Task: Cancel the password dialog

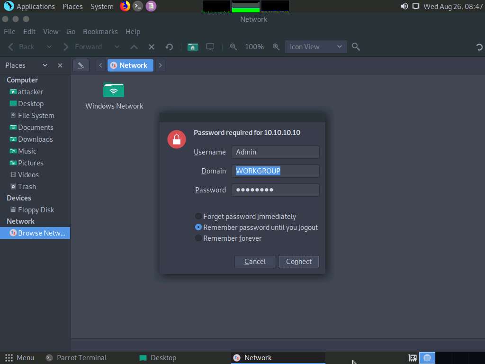Action: pos(255,261)
